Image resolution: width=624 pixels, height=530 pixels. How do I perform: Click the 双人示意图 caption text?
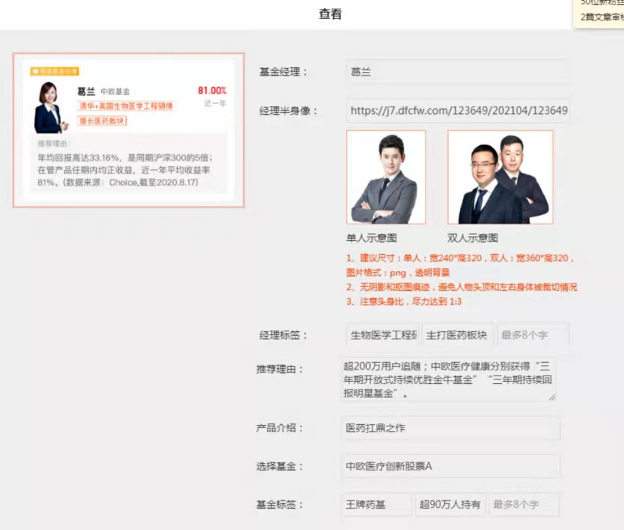tap(472, 238)
